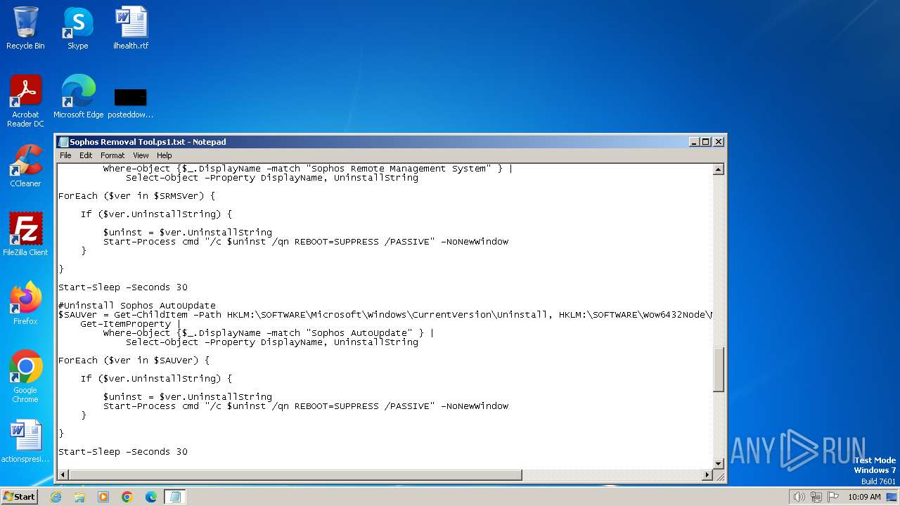The width and height of the screenshot is (900, 506).
Task: Click the vertical scrollbar thumb
Action: coord(719,370)
